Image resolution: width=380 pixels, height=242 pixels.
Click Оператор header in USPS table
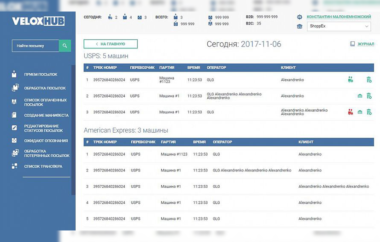(x=216, y=68)
